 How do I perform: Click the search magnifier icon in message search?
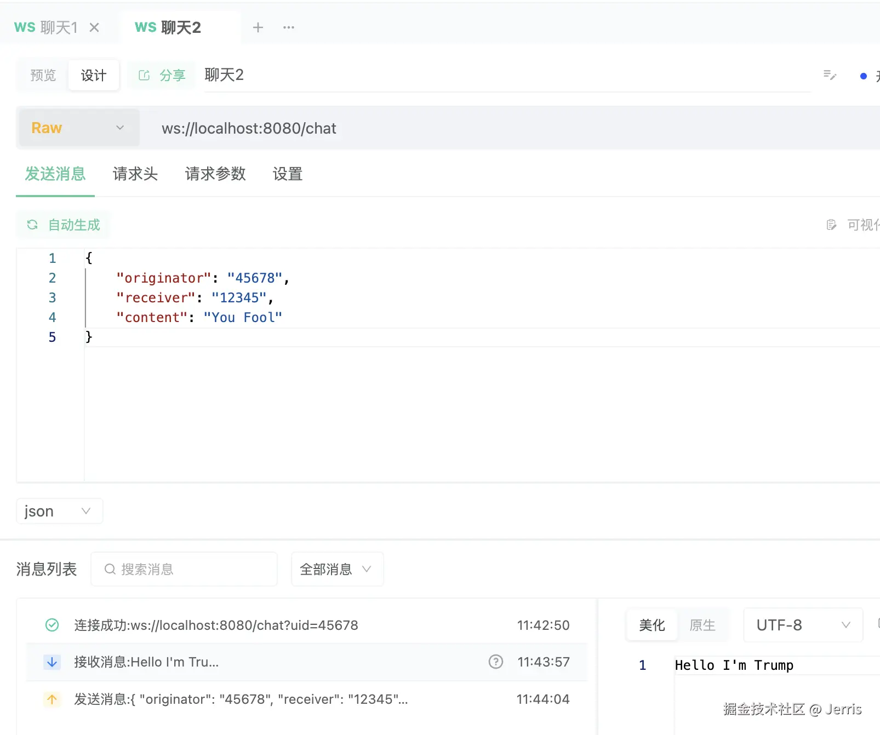[x=110, y=569]
